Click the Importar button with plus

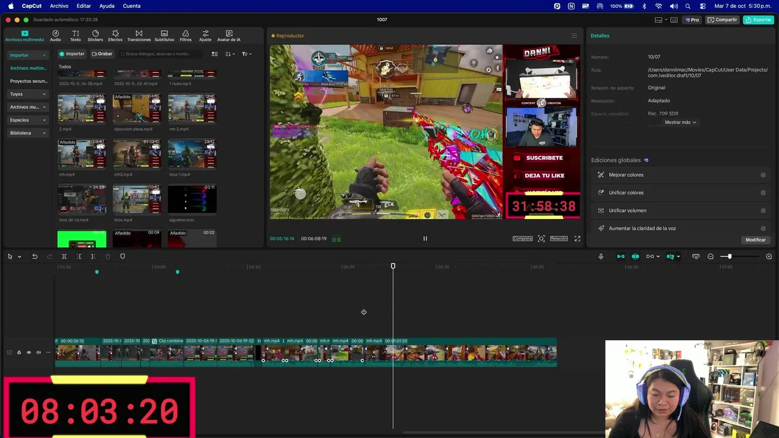point(72,54)
